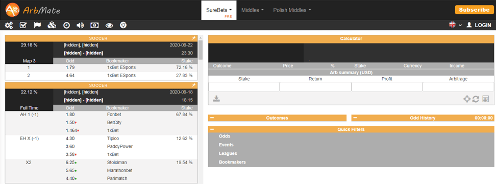Select the Tipico 4.30 odd row
This screenshot has height=184, width=496.
coord(101,139)
